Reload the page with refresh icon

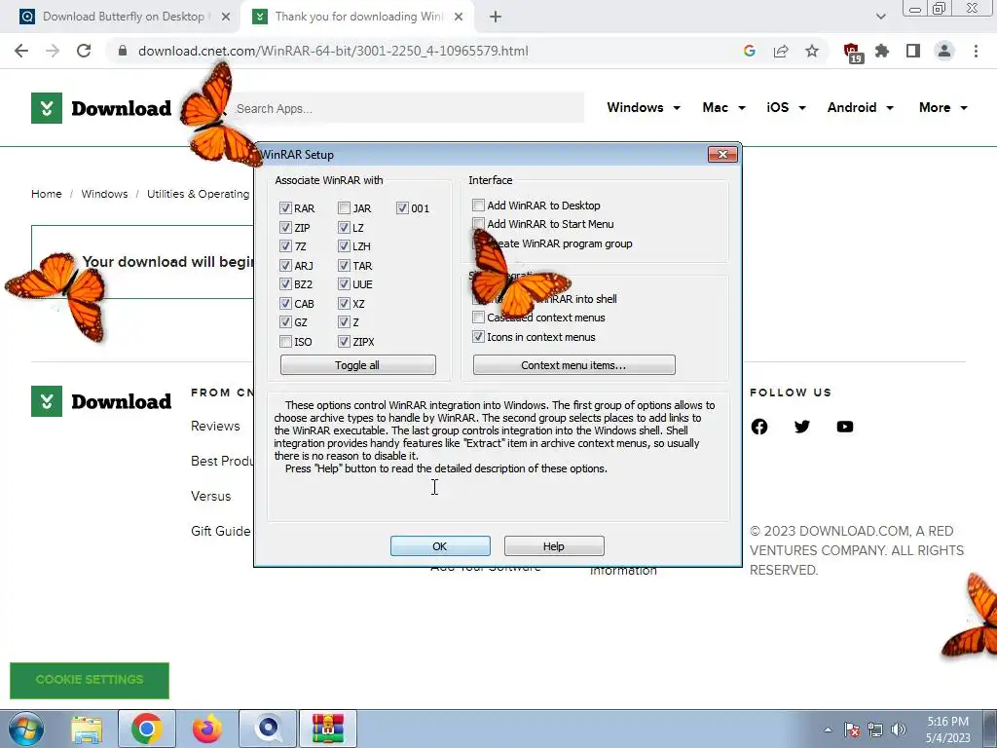pyautogui.click(x=84, y=51)
